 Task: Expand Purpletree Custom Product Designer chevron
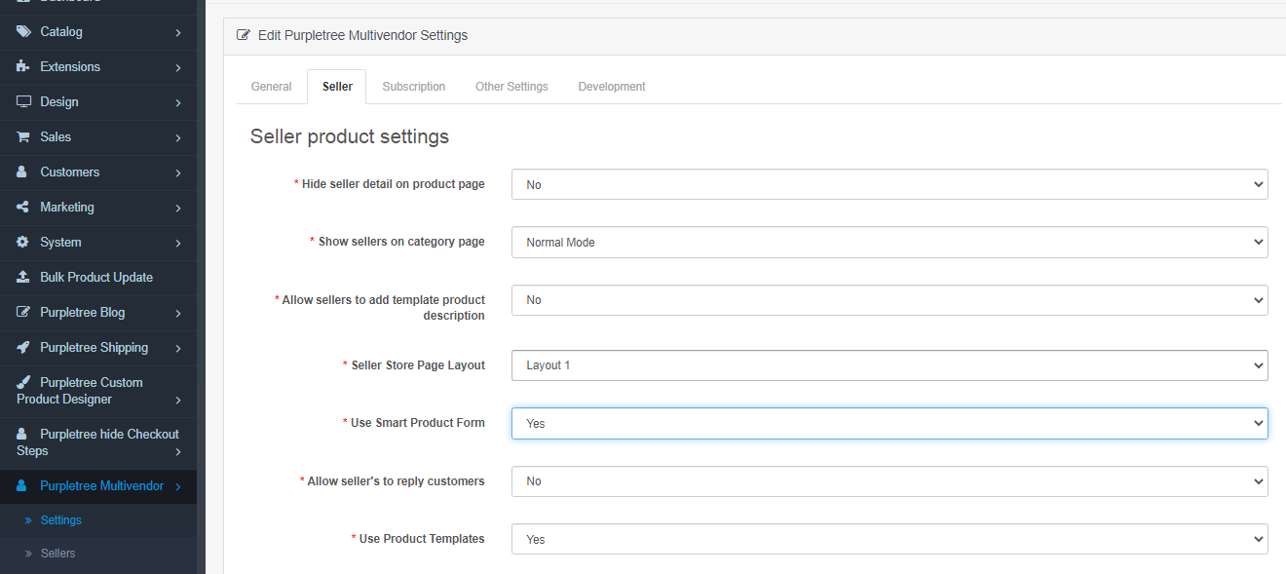click(178, 400)
